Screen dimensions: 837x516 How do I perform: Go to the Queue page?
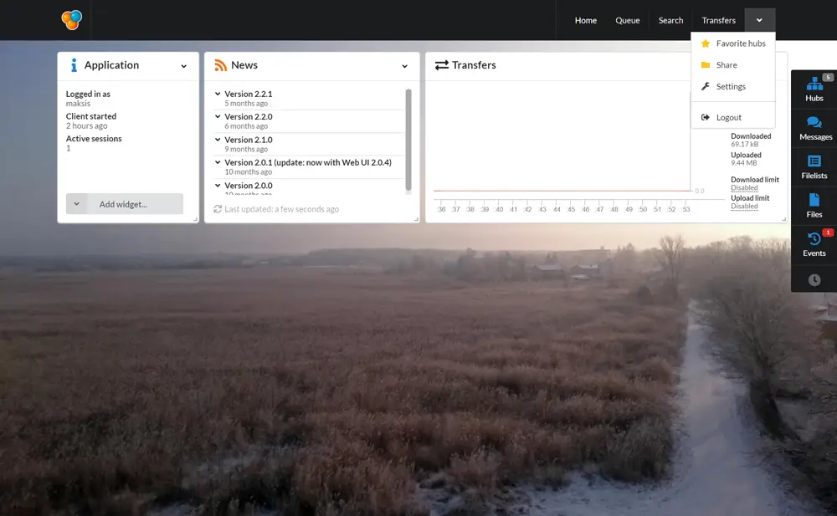tap(627, 20)
